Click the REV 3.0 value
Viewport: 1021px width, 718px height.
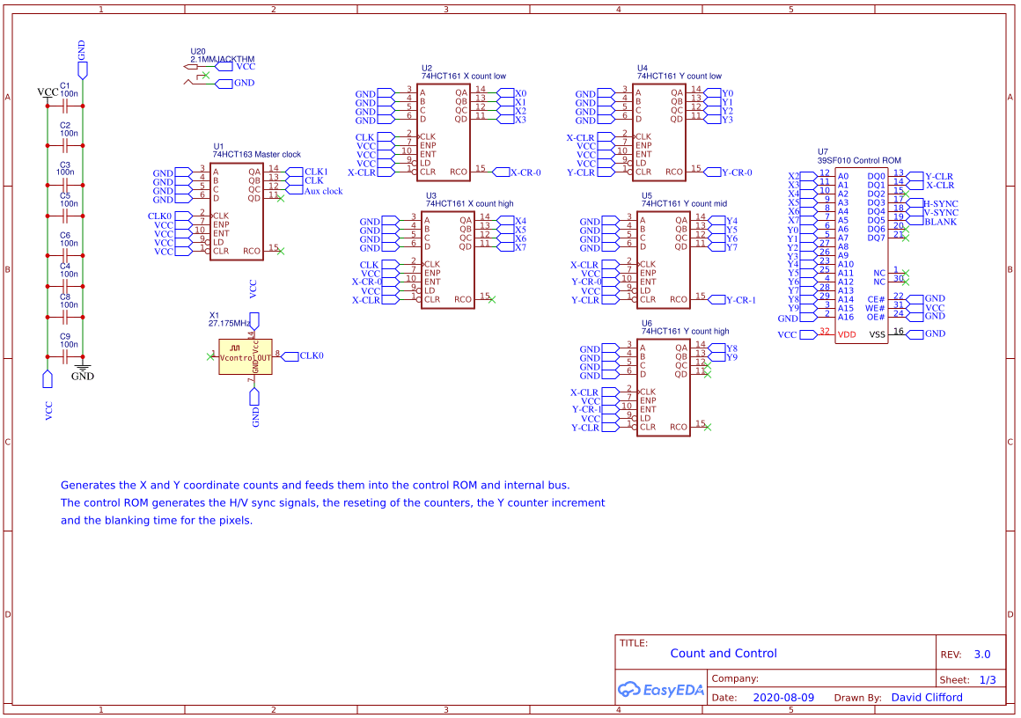pos(982,655)
